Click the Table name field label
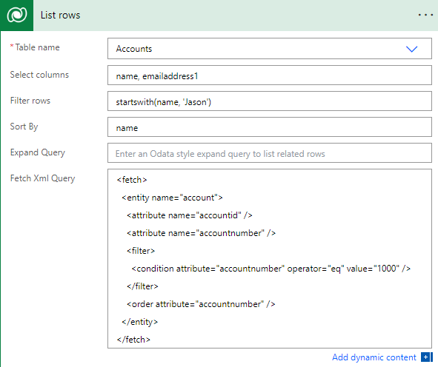438x367 pixels. [x=35, y=47]
